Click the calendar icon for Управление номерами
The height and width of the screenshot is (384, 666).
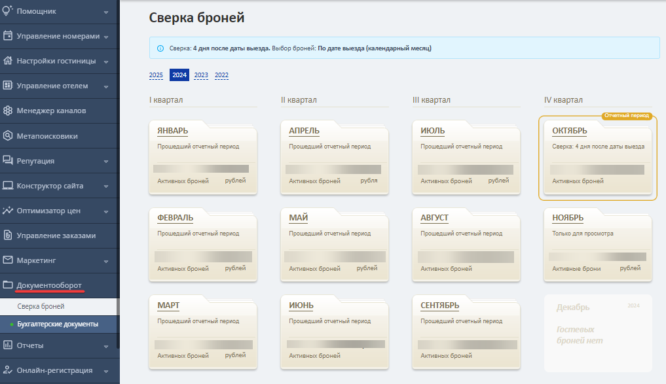click(8, 35)
